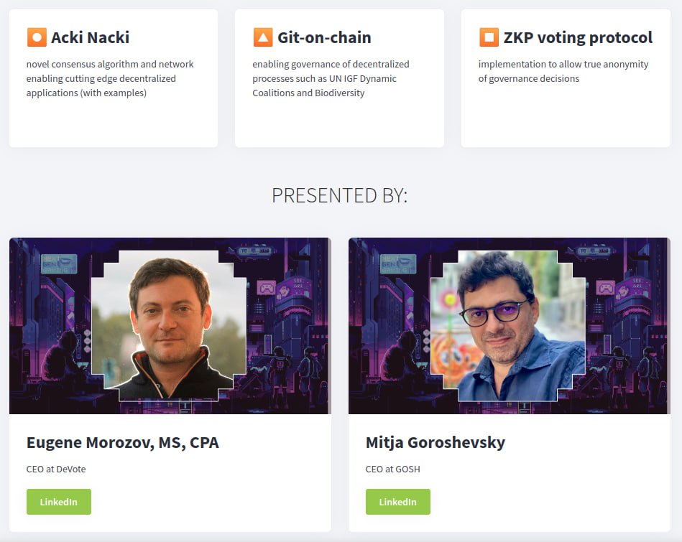
Task: Click the orange square icon beside ZKP voting protocol
Action: [489, 37]
